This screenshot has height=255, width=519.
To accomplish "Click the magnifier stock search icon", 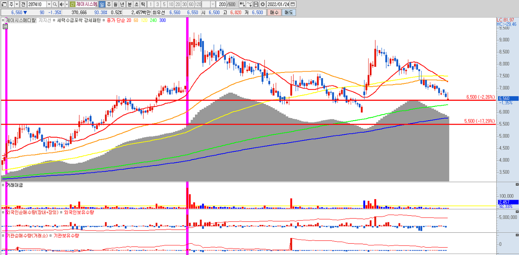I will pos(55,4).
